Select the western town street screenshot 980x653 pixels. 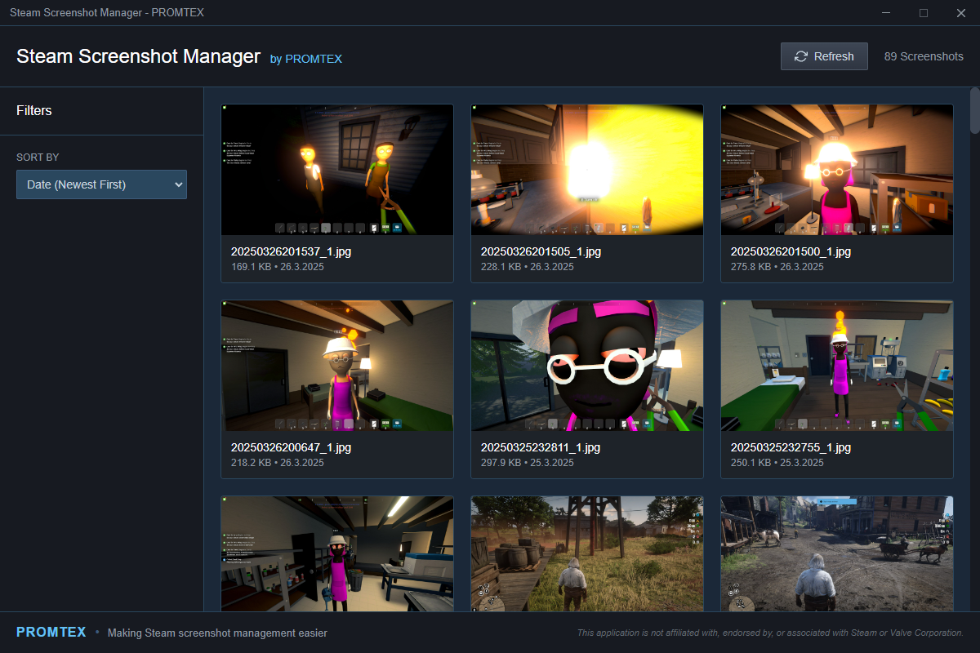(x=837, y=553)
